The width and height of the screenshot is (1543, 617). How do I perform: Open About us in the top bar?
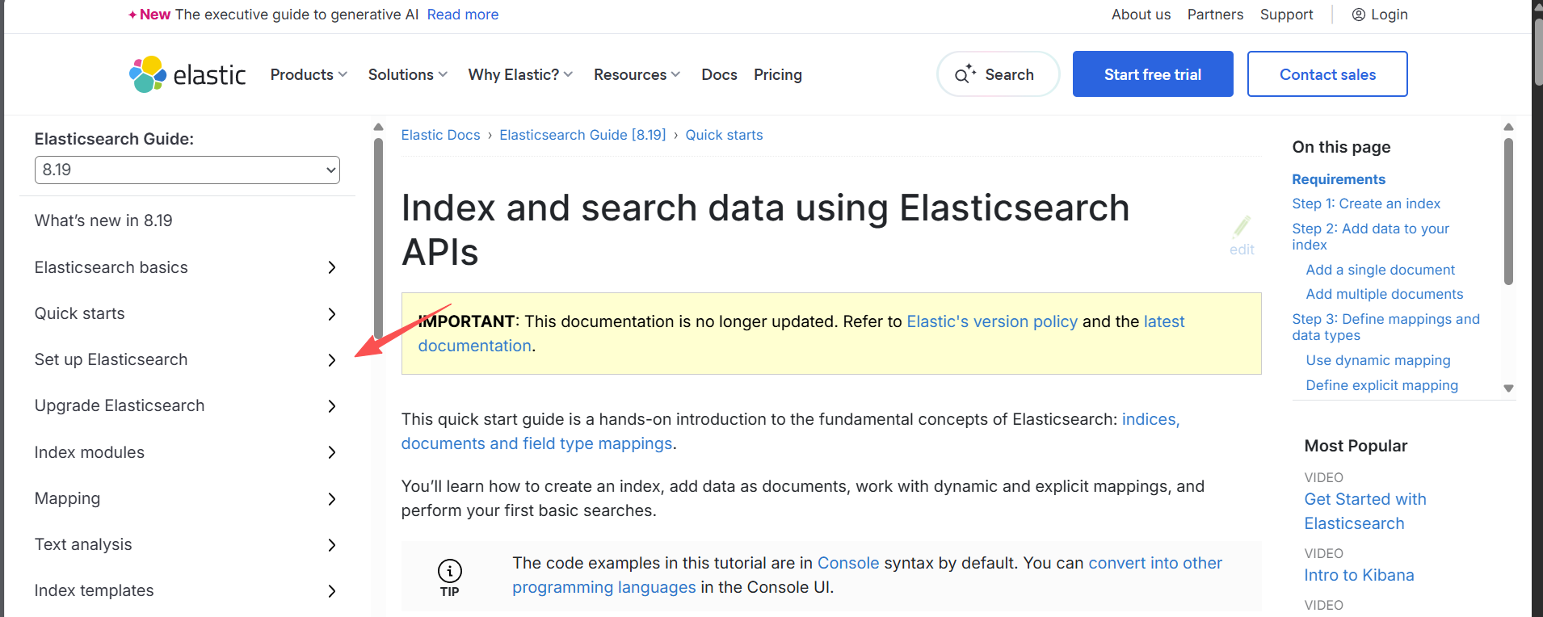(1141, 15)
